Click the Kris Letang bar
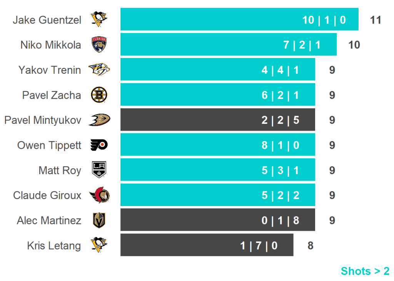Image resolution: width=394 pixels, height=281 pixels. (x=207, y=245)
